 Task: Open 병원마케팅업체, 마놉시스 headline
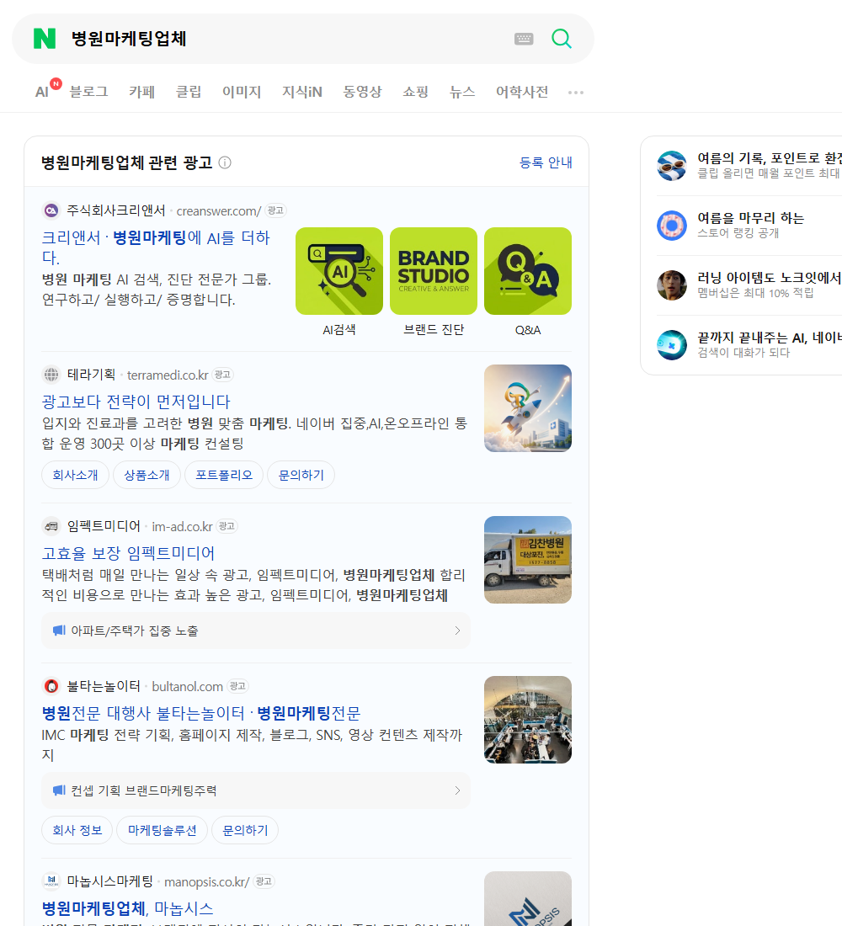click(x=128, y=908)
